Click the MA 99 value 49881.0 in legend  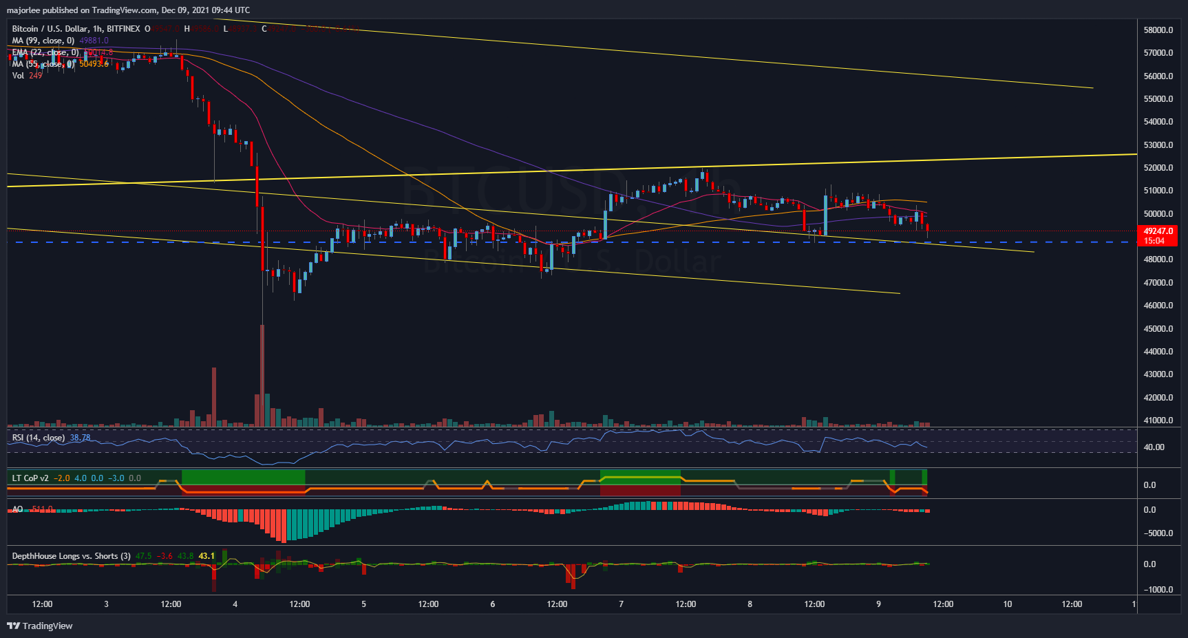[x=94, y=41]
